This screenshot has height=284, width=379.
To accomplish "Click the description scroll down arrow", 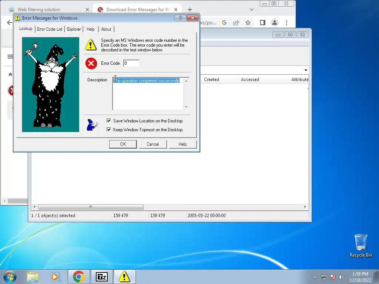I will [x=186, y=107].
